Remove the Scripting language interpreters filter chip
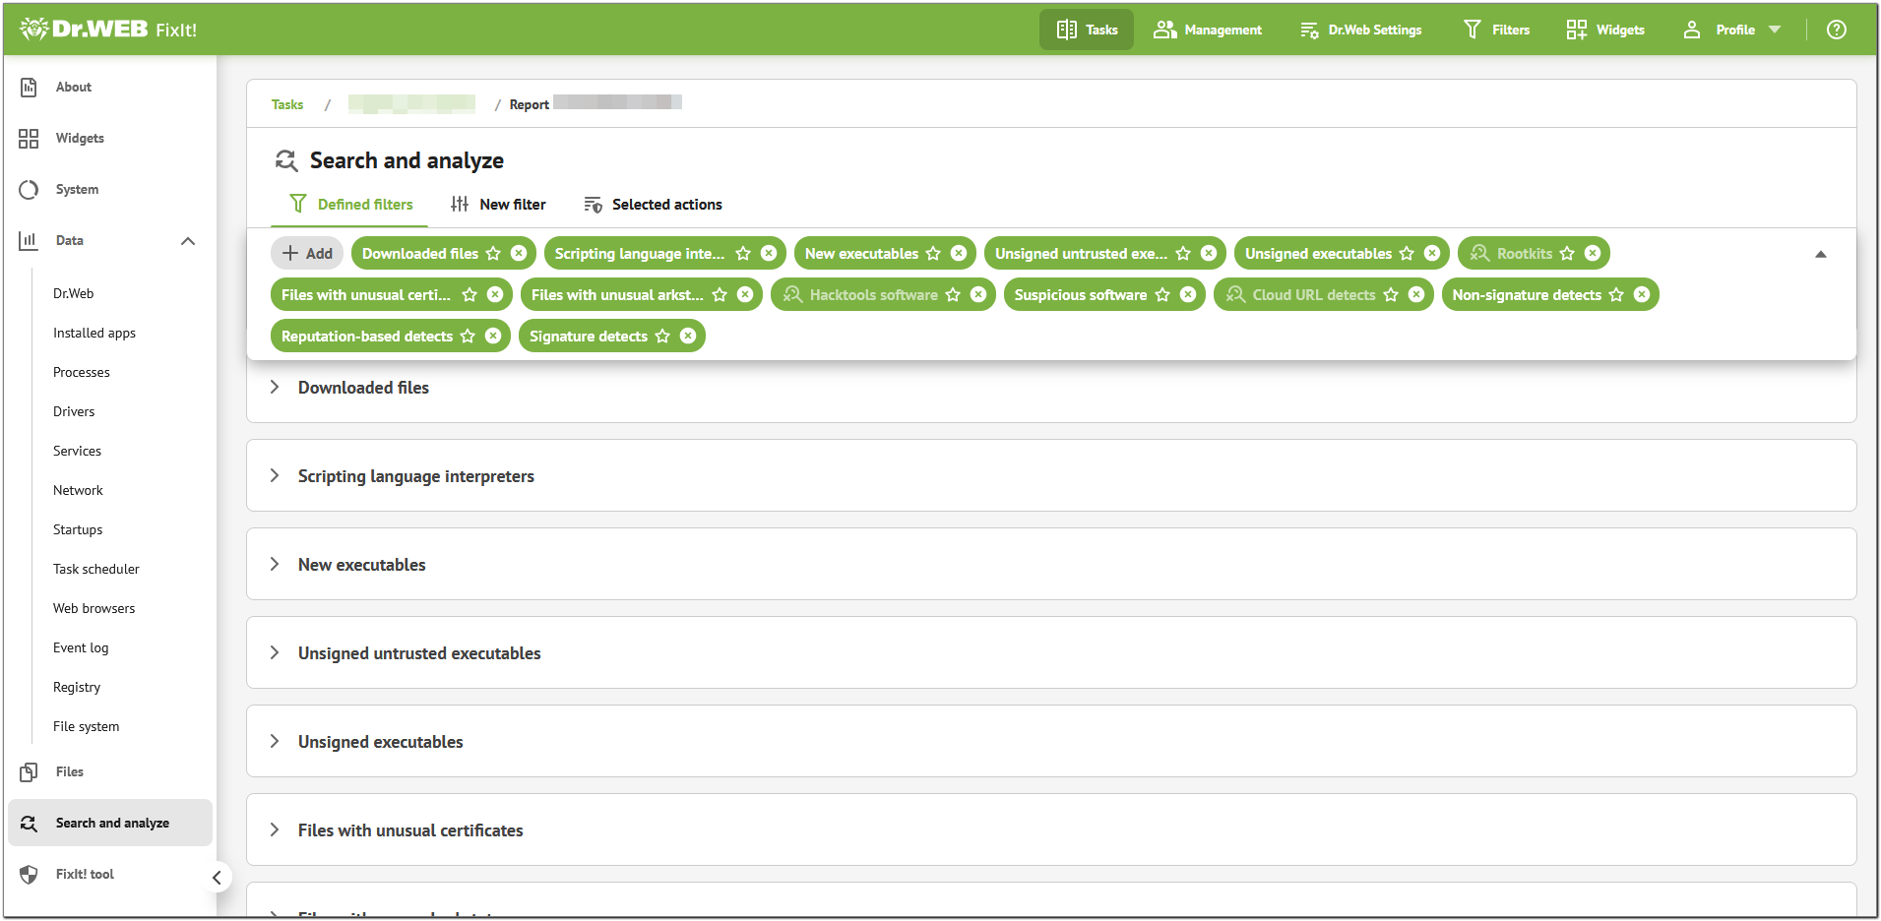The width and height of the screenshot is (1881, 921). coord(769,253)
